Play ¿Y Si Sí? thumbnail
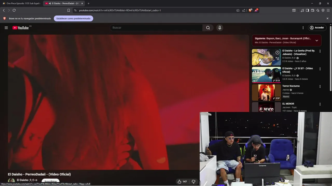Viewport: 332px width, 186px height. (x=266, y=75)
